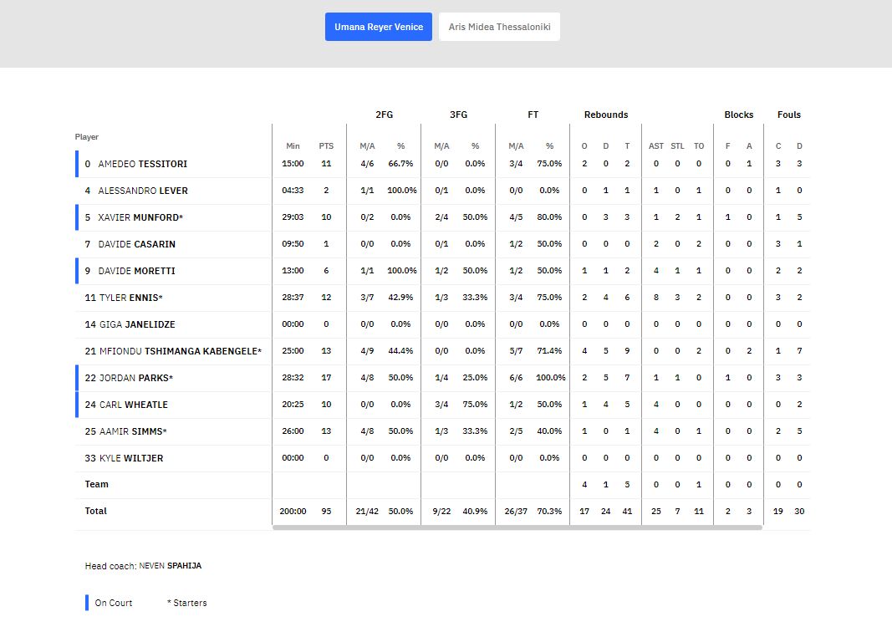The image size is (892, 632).
Task: Select Kyle Wiltjer player name
Action: 131,458
